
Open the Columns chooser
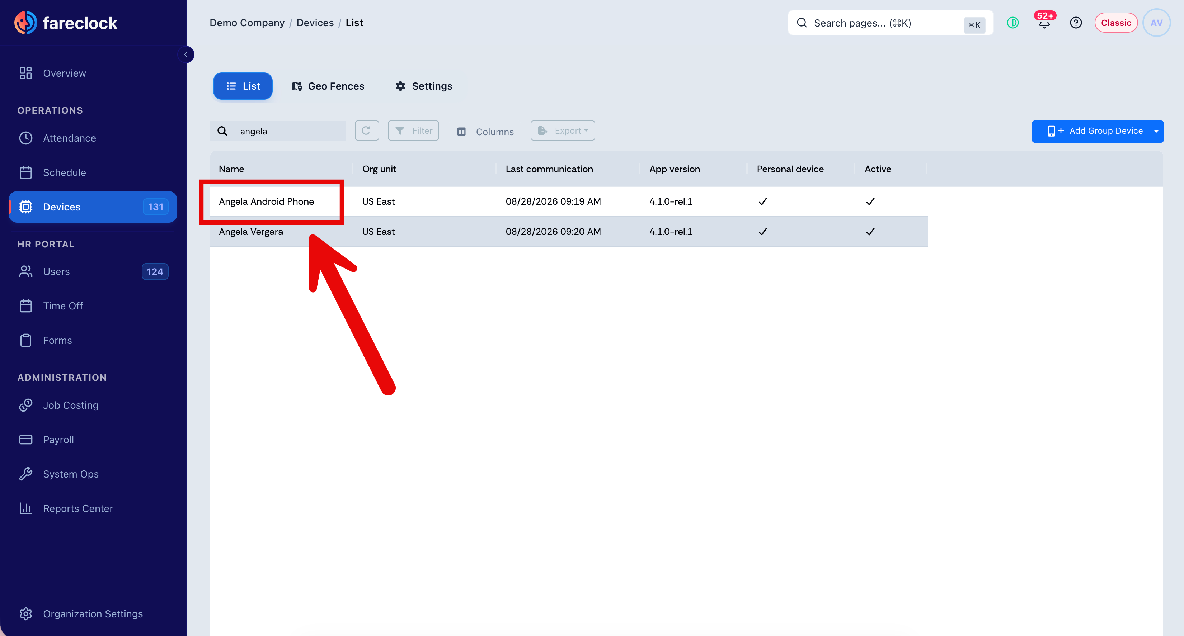point(485,132)
